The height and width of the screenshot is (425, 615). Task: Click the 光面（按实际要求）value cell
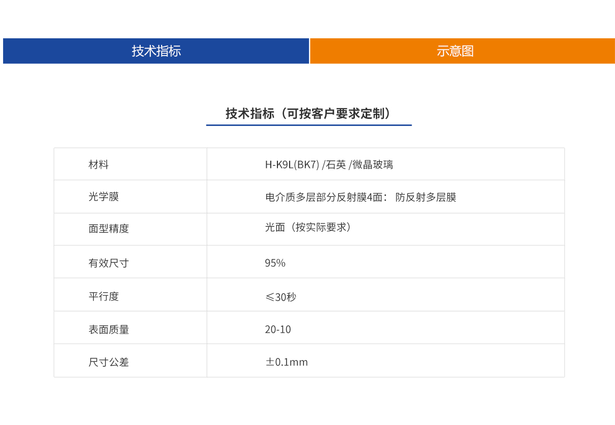pyautogui.click(x=308, y=229)
